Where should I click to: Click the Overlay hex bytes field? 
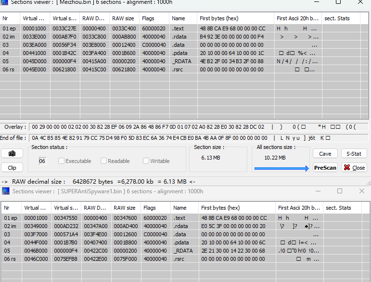tap(198, 127)
